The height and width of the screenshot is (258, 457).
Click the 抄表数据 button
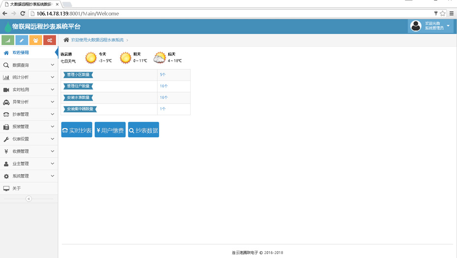click(143, 130)
